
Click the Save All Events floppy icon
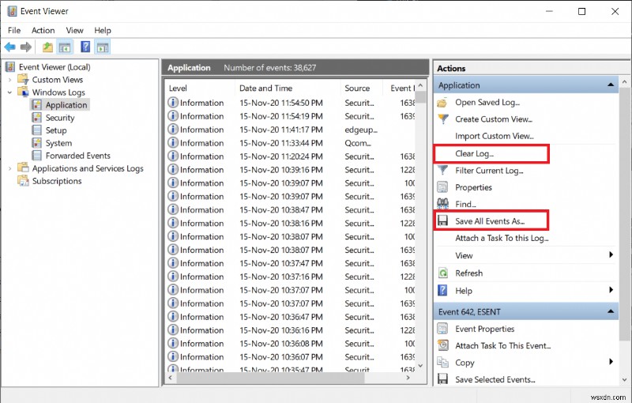[x=442, y=221]
